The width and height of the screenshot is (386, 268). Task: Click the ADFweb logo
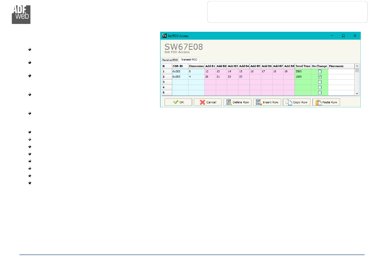click(x=21, y=15)
